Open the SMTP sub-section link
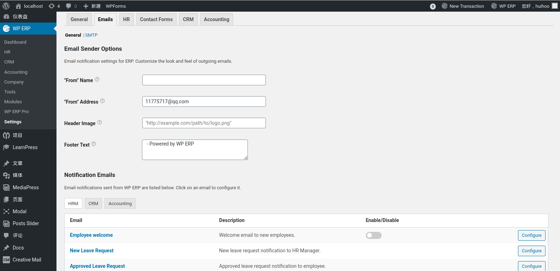The image size is (560, 271). pos(91,35)
